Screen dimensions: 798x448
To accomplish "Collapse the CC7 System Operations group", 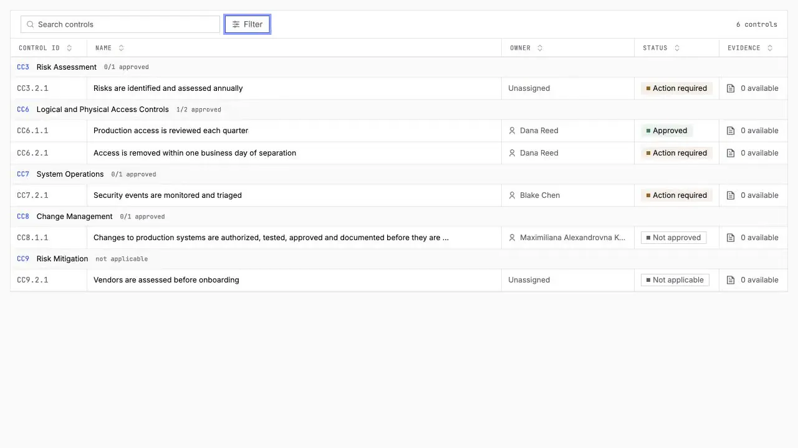I will (399, 174).
